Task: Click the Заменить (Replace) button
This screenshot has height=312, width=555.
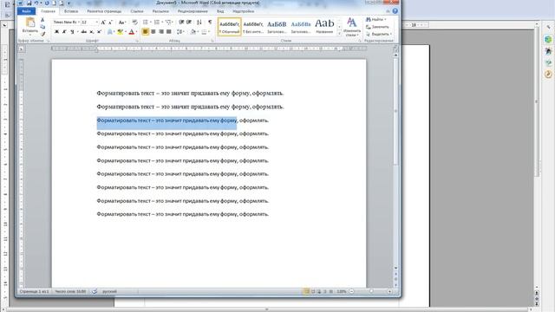Action: click(x=377, y=27)
